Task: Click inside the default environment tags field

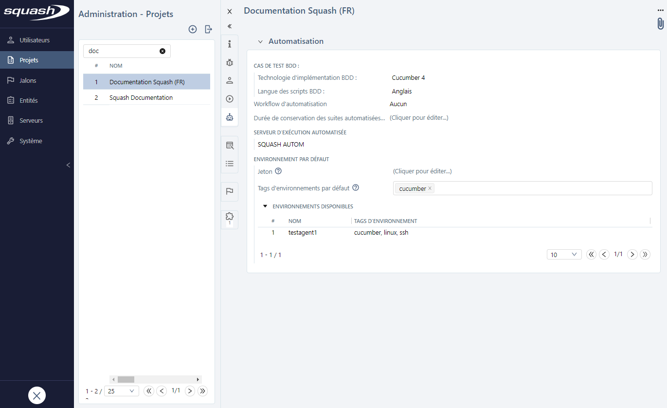Action: pyautogui.click(x=523, y=188)
